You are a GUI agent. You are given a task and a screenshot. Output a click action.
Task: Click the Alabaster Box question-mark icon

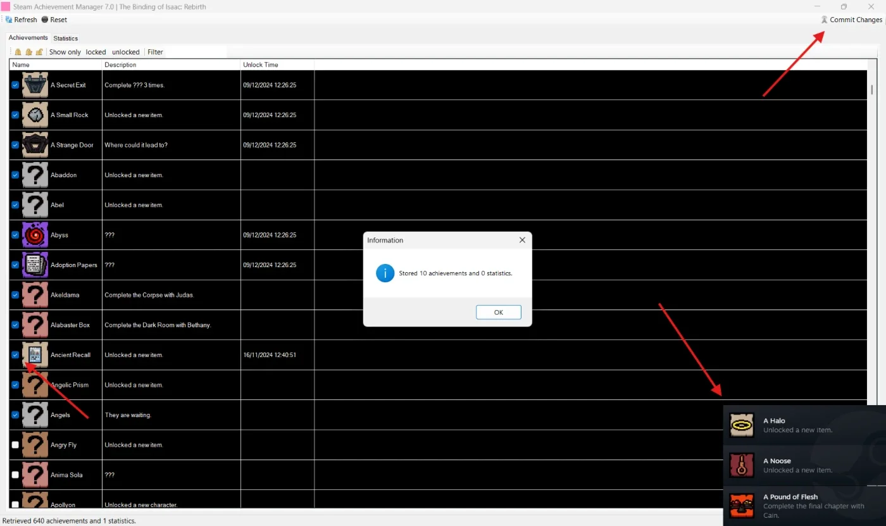[x=35, y=325]
